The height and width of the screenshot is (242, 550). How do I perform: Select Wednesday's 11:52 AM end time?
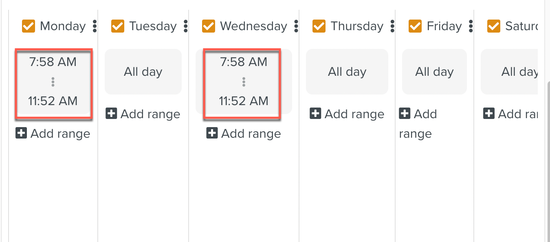click(x=244, y=101)
